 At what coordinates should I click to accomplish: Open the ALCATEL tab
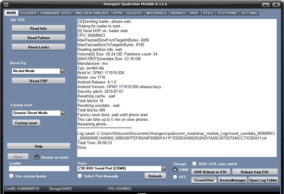click(x=134, y=13)
